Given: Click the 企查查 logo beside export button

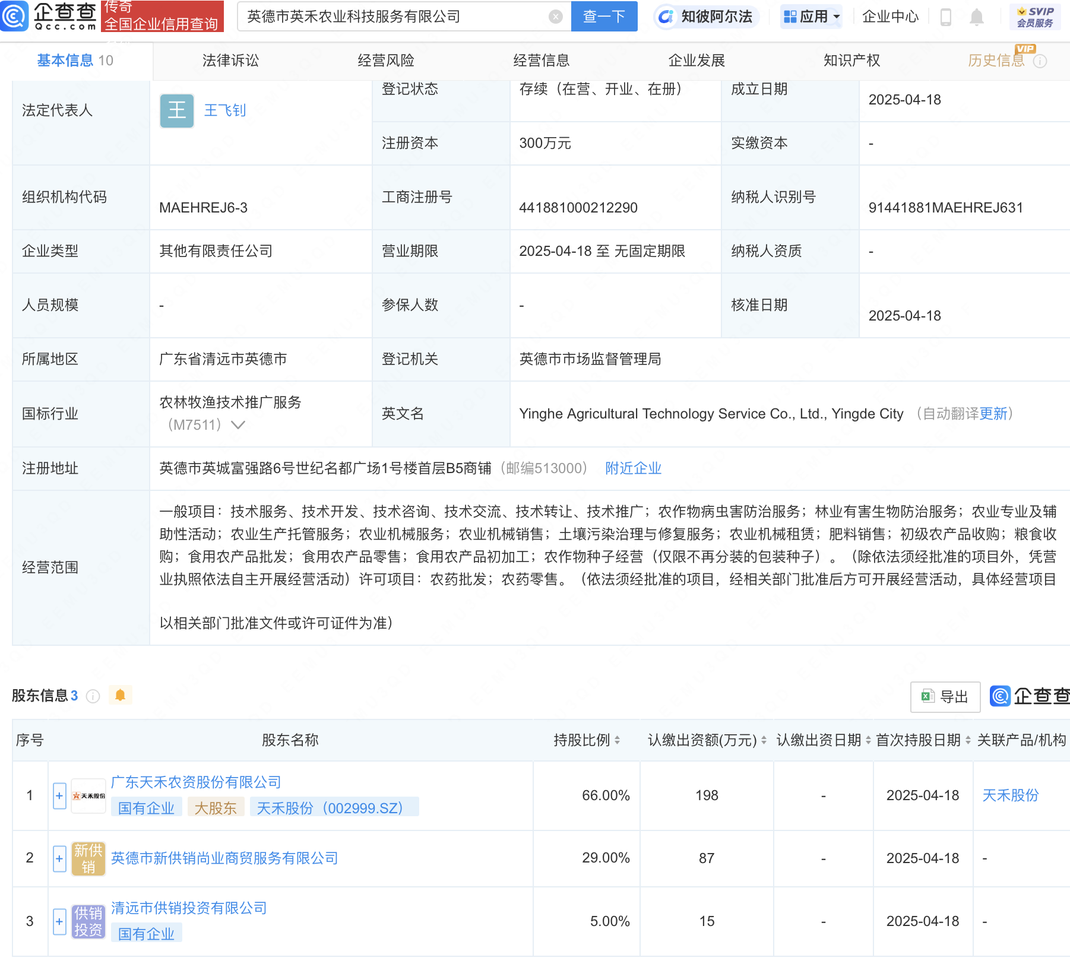Looking at the screenshot, I should (1030, 696).
